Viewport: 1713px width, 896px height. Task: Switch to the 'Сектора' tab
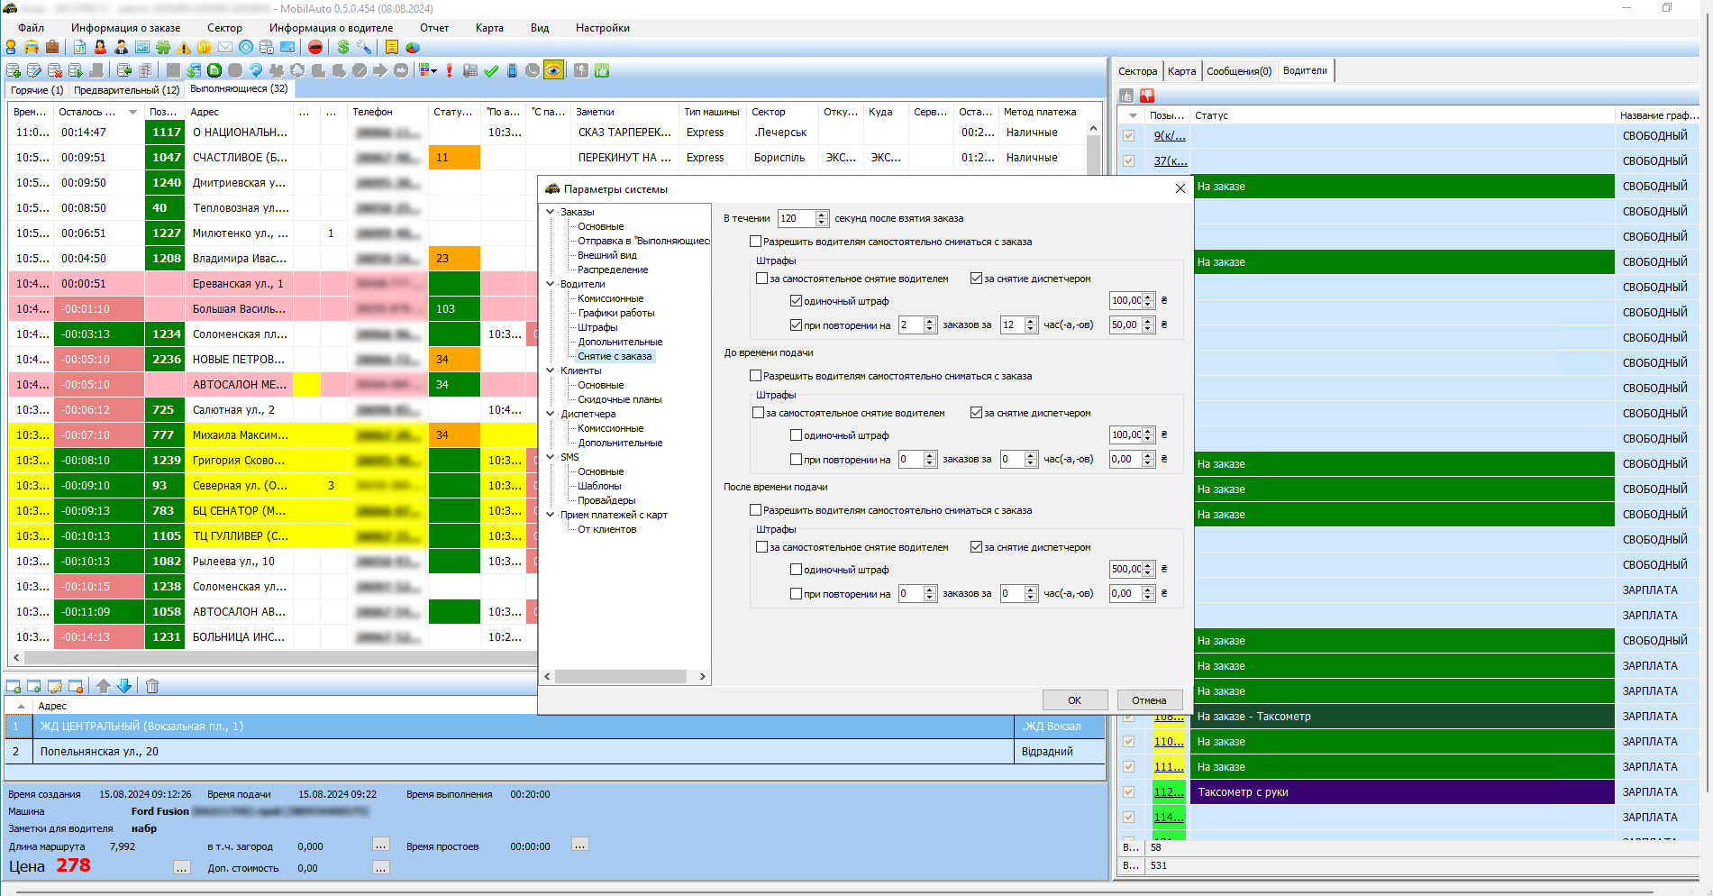pyautogui.click(x=1137, y=71)
